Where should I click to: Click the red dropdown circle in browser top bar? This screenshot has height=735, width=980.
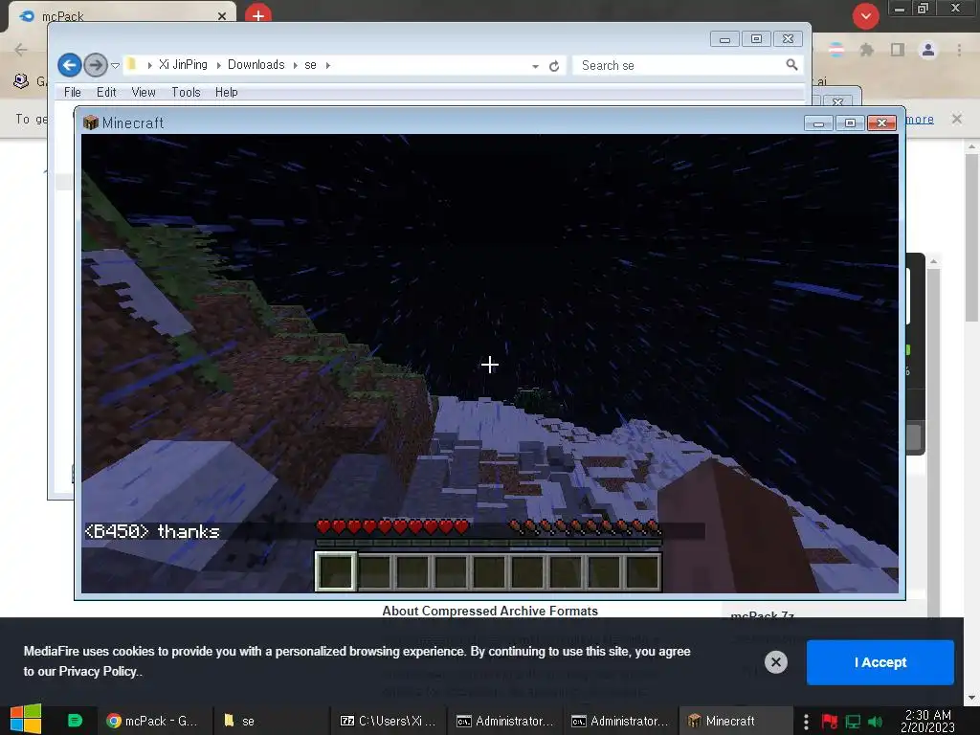click(x=865, y=16)
